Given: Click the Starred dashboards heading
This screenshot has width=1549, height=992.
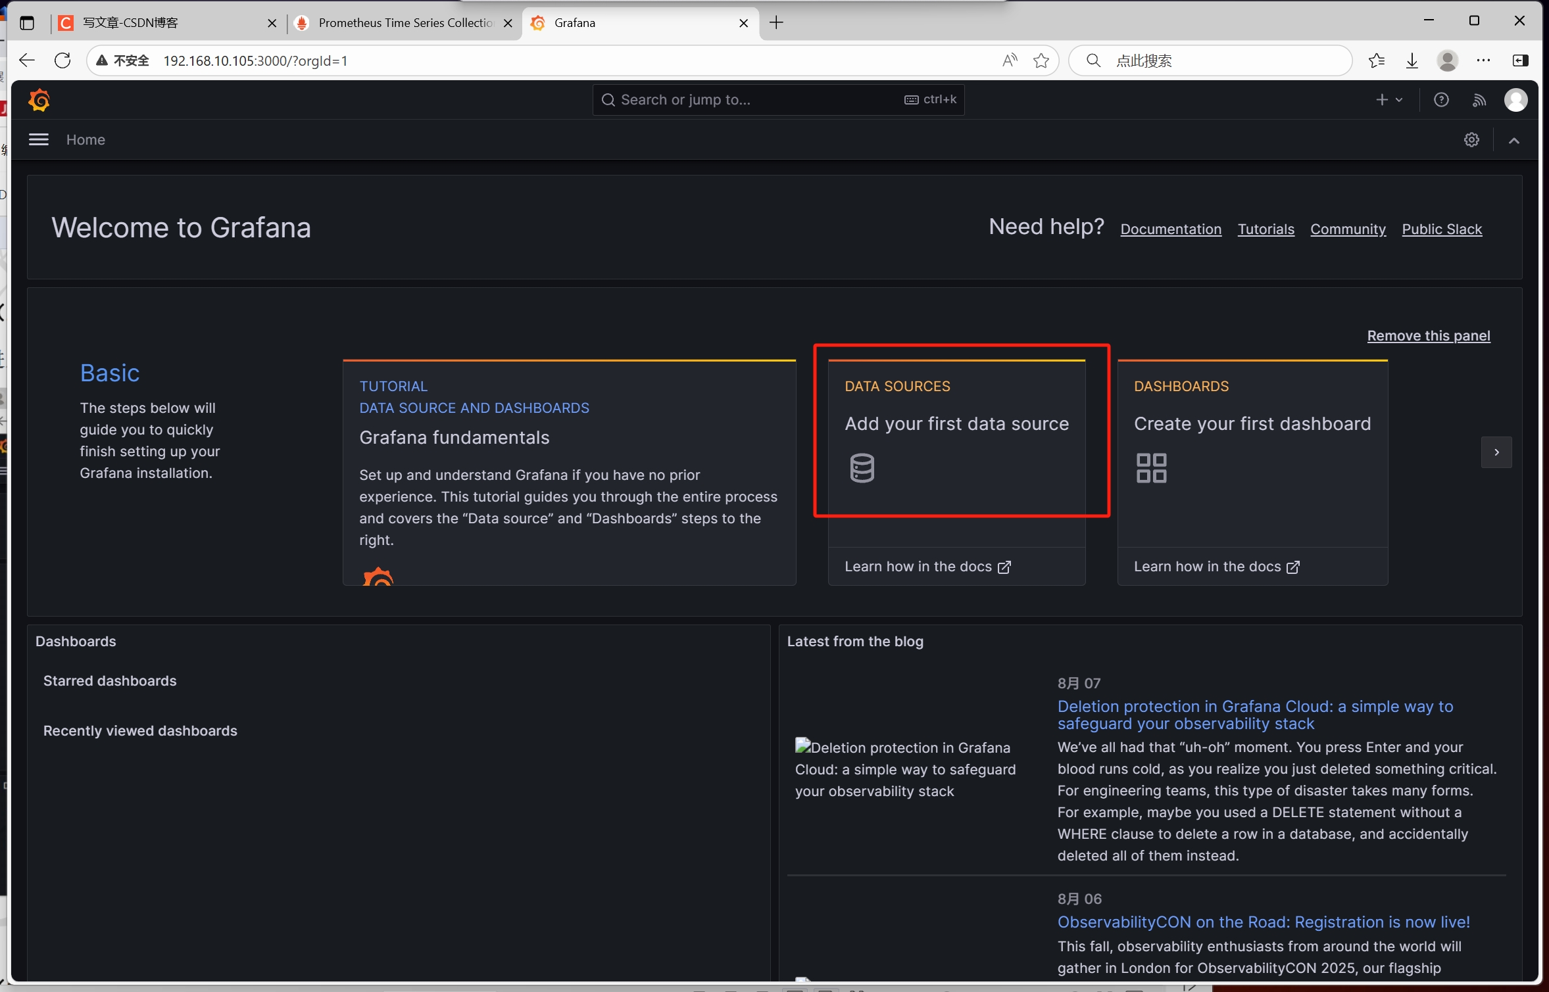Looking at the screenshot, I should 110,681.
